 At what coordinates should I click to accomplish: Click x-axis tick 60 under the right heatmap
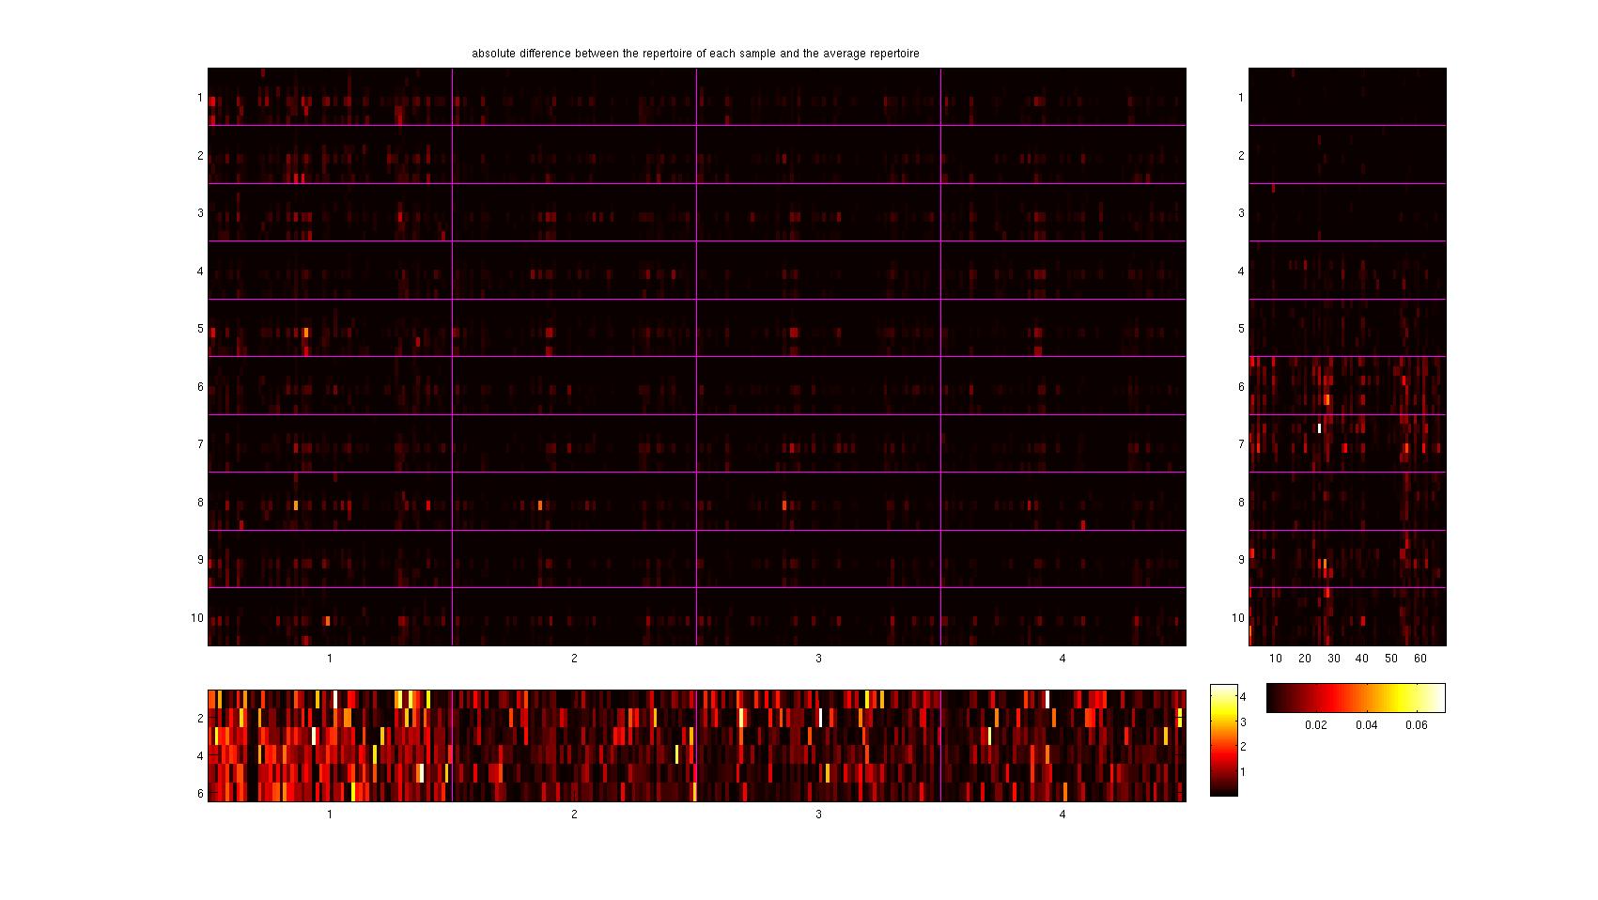click(x=1420, y=659)
